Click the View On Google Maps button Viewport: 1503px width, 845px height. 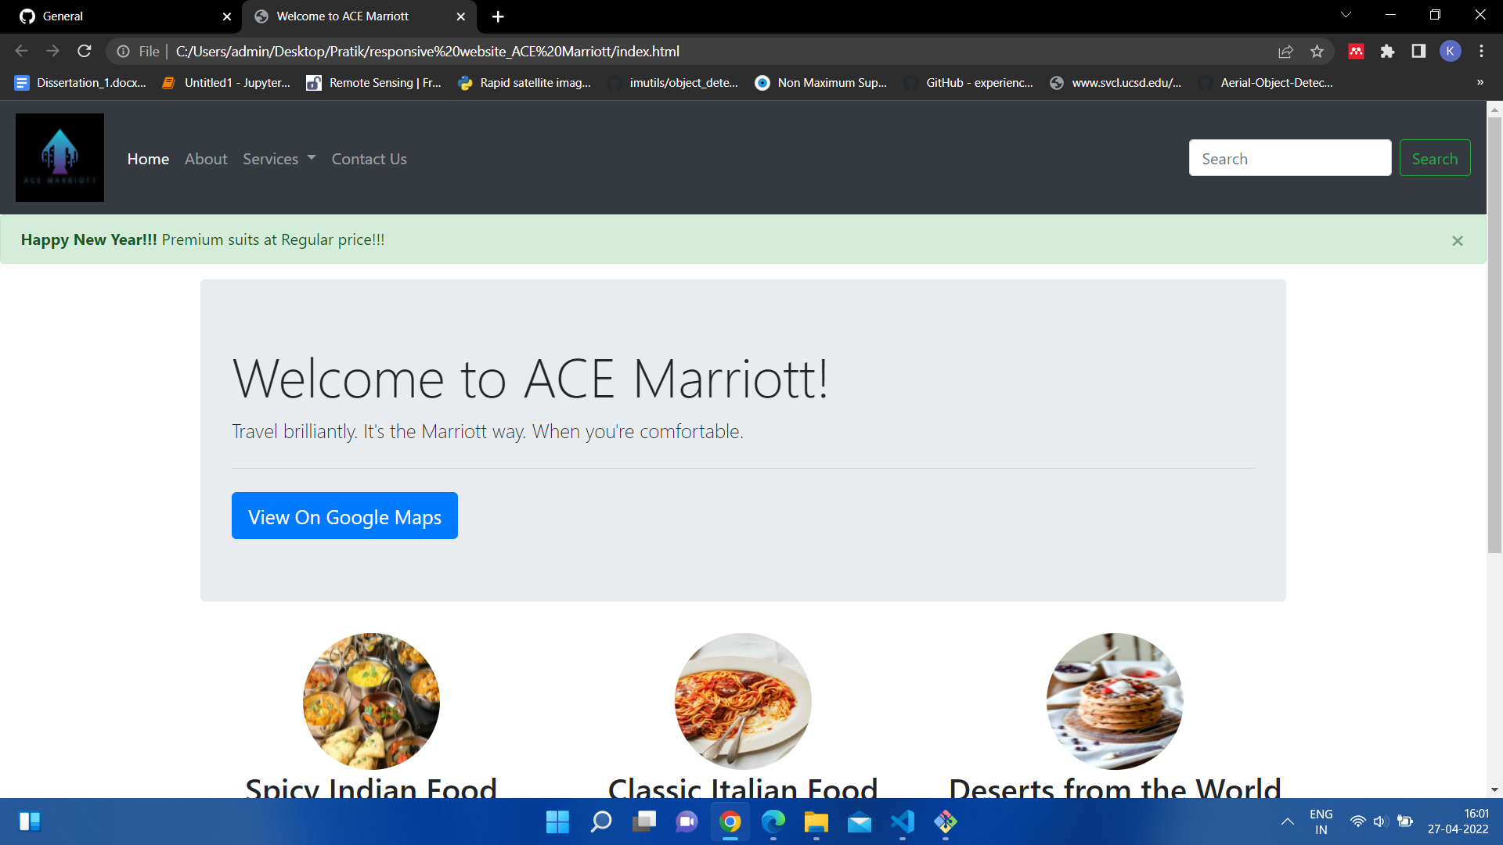click(x=344, y=516)
